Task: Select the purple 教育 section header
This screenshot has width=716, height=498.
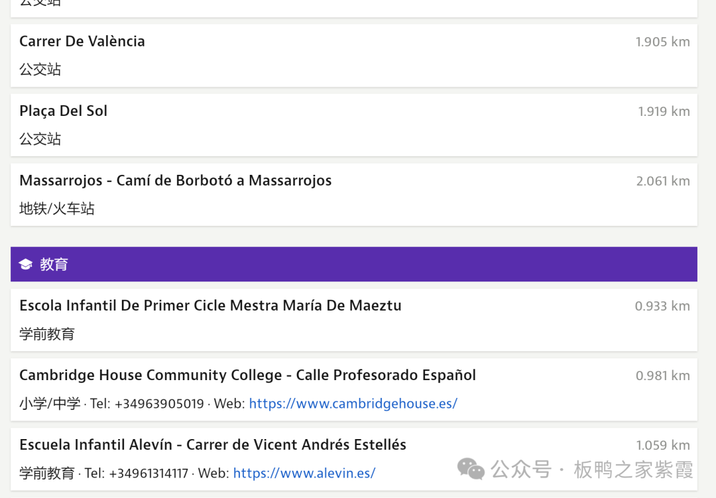Action: click(x=353, y=264)
